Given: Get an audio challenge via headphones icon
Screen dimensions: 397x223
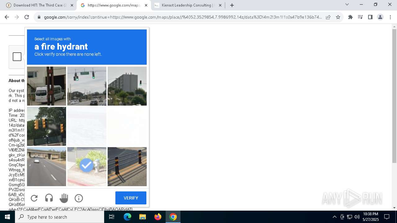Looking at the screenshot, I should (49, 198).
